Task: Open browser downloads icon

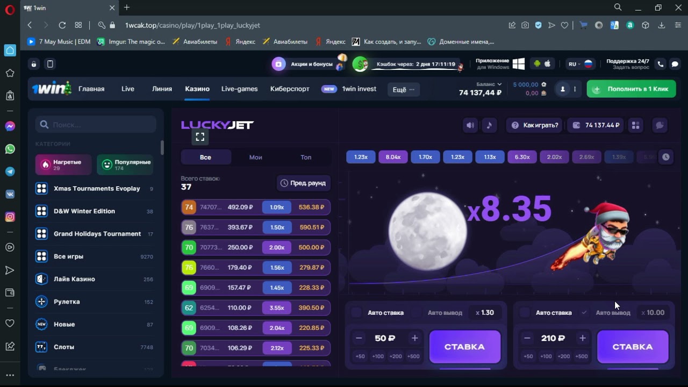Action: pos(662,25)
